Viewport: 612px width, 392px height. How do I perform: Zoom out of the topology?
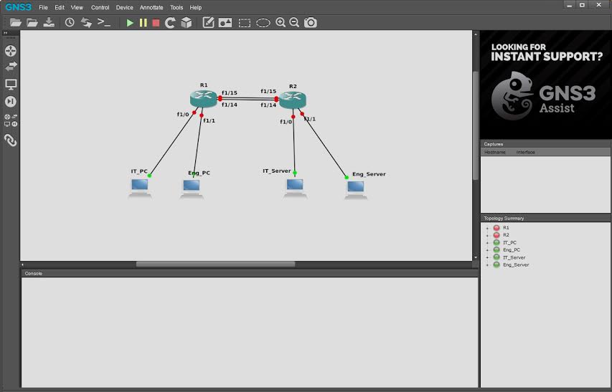pyautogui.click(x=294, y=23)
